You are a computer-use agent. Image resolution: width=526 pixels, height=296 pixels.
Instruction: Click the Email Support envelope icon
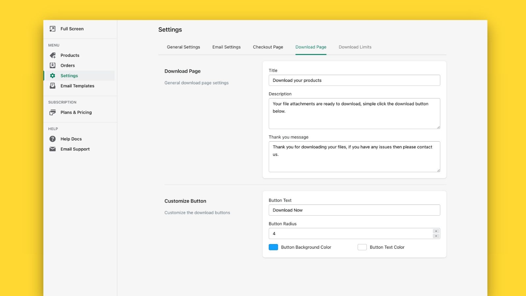point(53,149)
